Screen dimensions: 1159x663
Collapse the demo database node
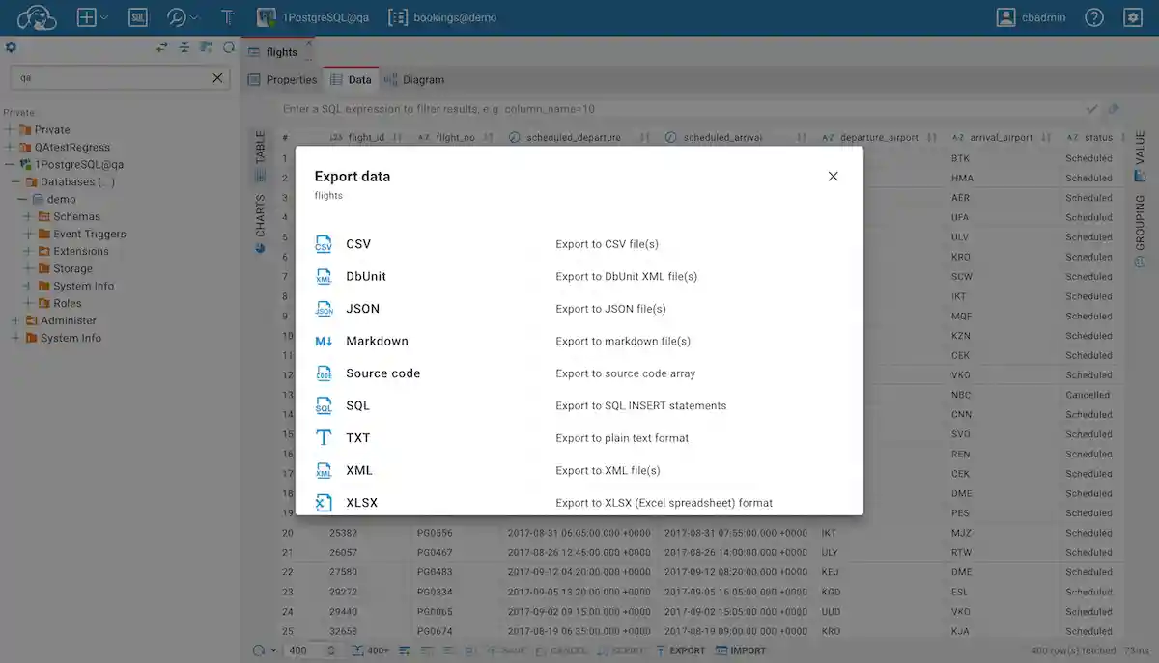coord(22,199)
